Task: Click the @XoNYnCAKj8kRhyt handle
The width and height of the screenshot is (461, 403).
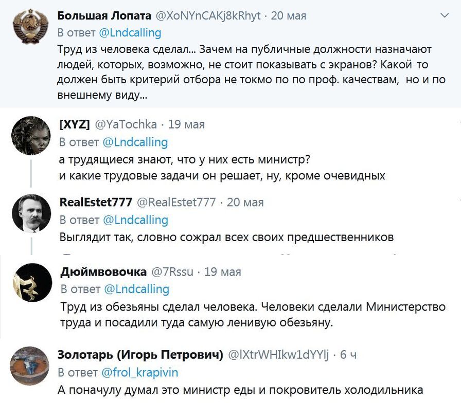Action: [208, 16]
